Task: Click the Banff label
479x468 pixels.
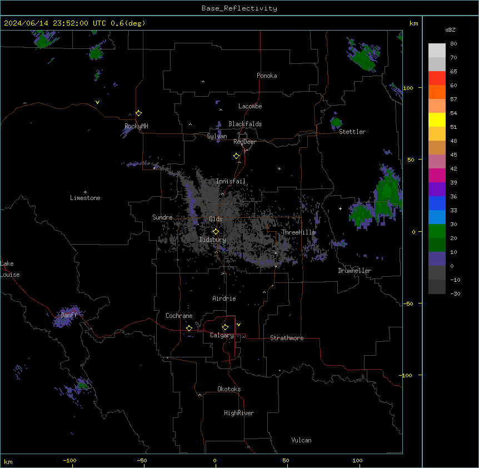Action: point(69,315)
